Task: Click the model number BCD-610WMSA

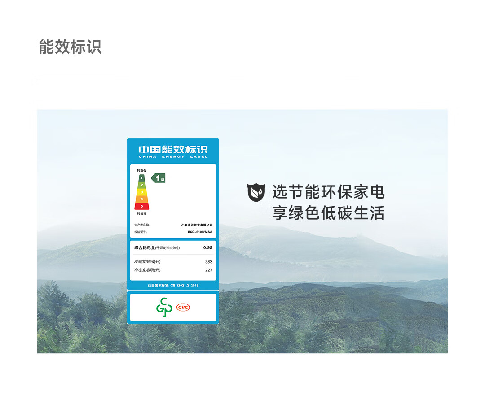Action: (200, 232)
